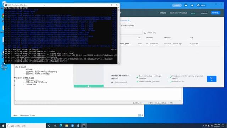Sort images by TAG column
The height and width of the screenshot is (128, 227).
(x=139, y=38)
